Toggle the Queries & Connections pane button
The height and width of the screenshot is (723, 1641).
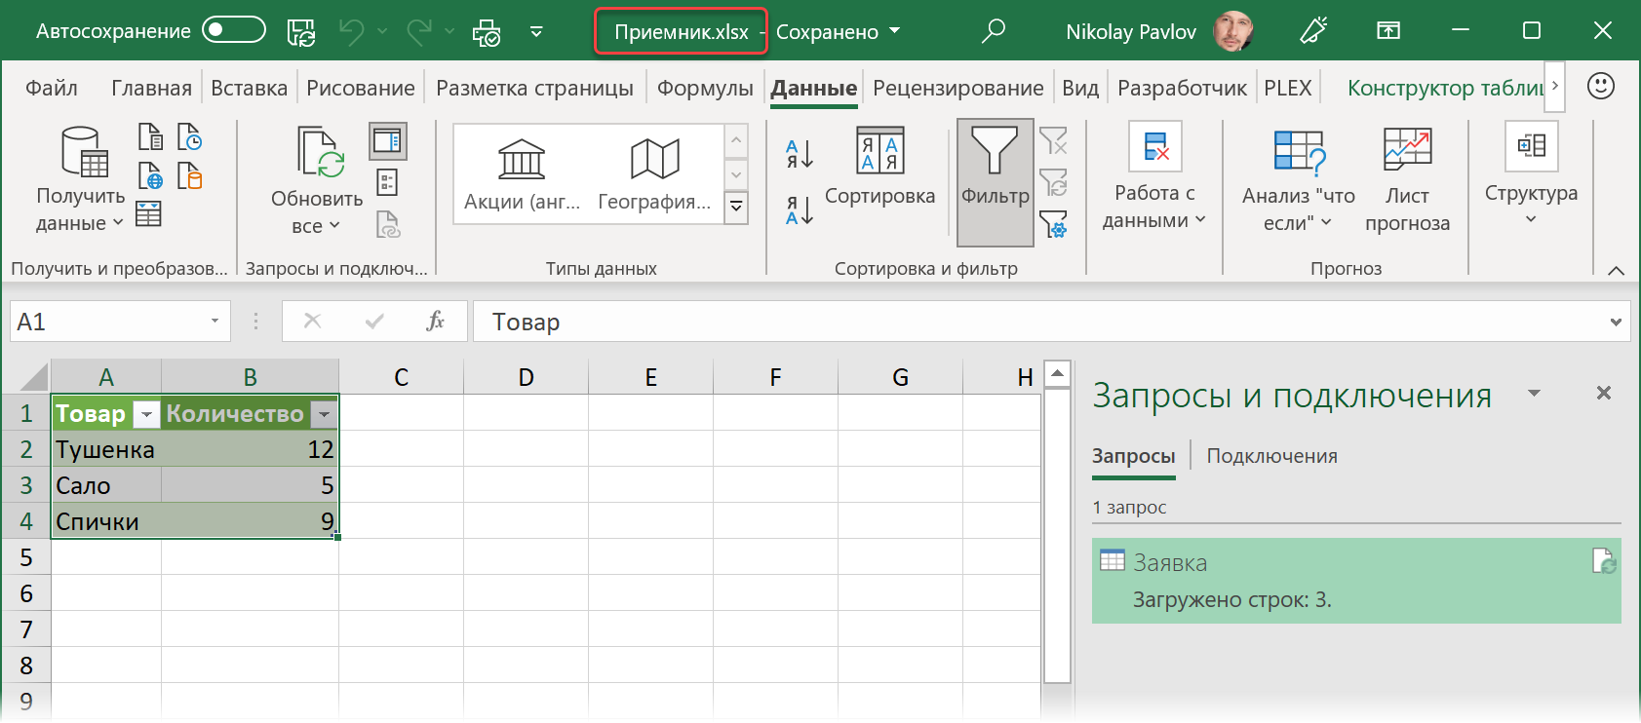[x=387, y=141]
